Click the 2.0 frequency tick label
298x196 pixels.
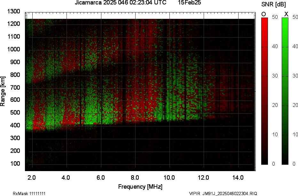pyautogui.click(x=32, y=178)
